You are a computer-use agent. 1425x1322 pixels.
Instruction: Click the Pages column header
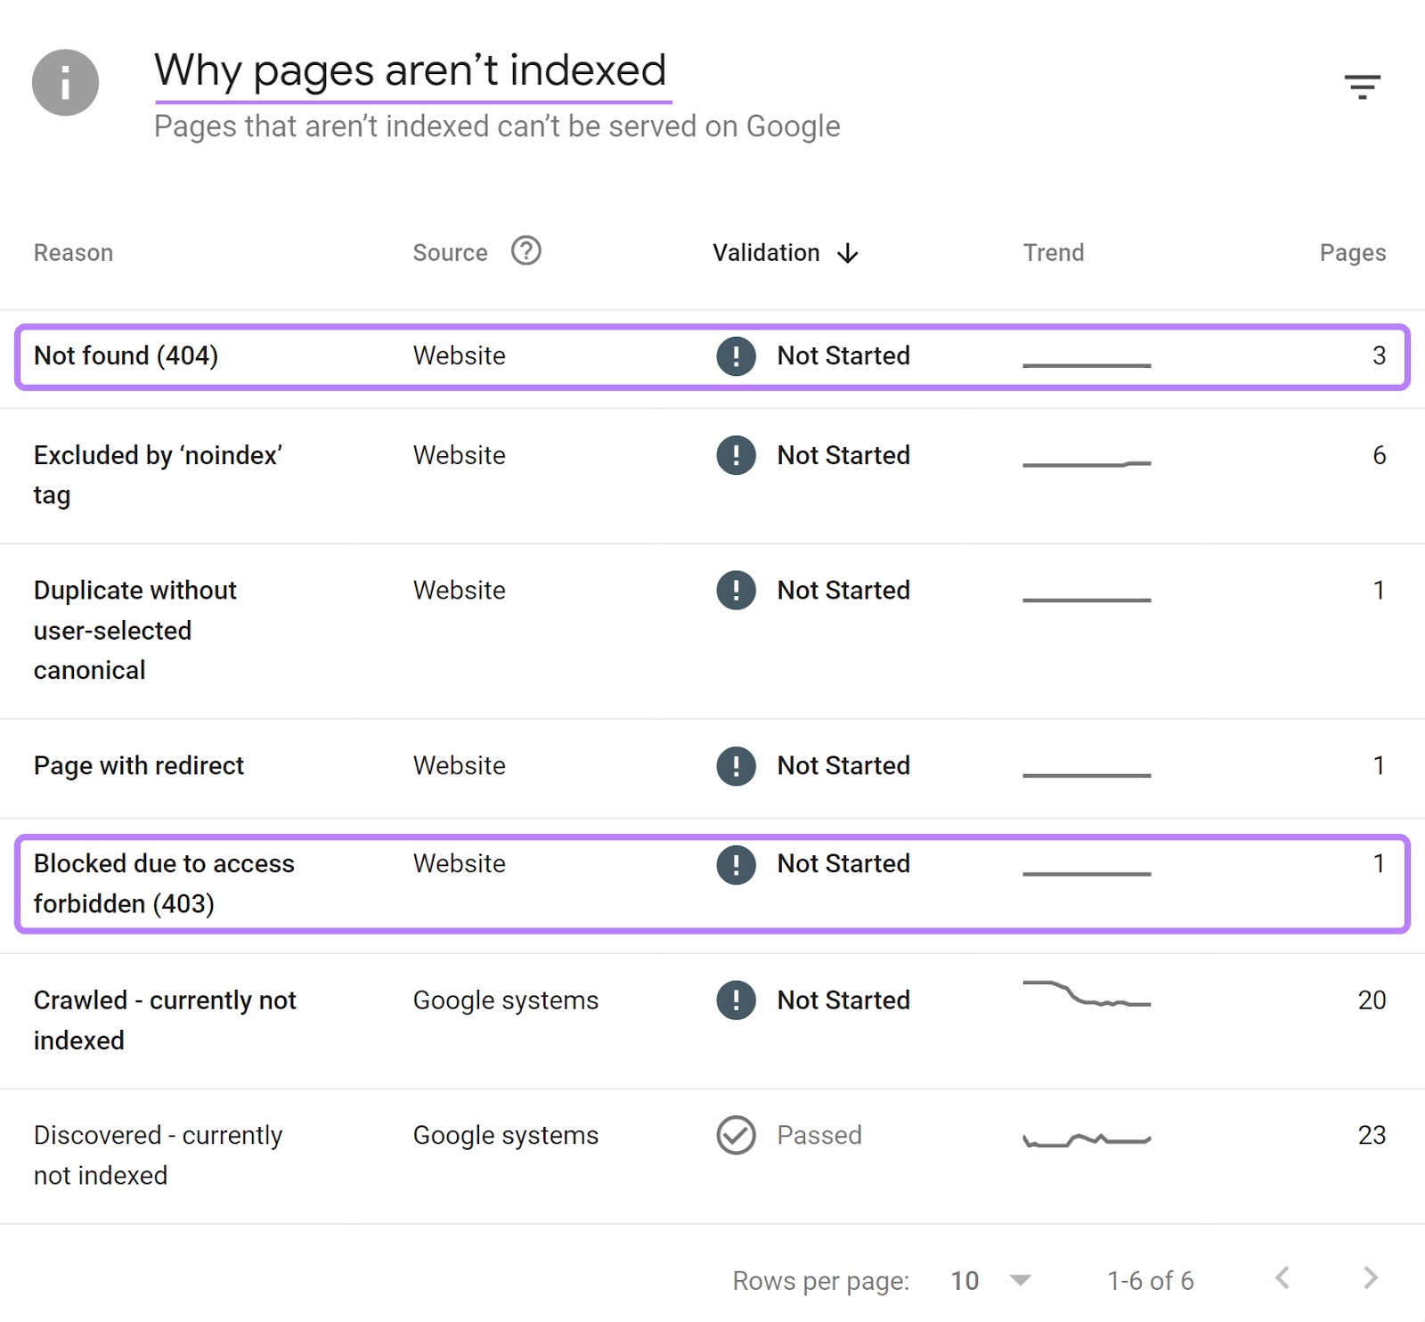pos(1352,253)
